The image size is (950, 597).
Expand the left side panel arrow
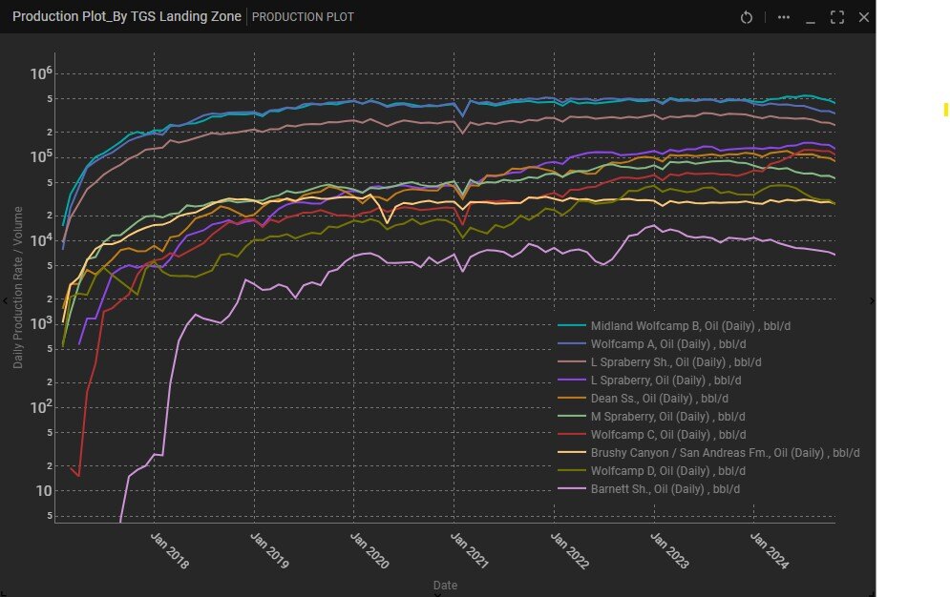[x=5, y=300]
